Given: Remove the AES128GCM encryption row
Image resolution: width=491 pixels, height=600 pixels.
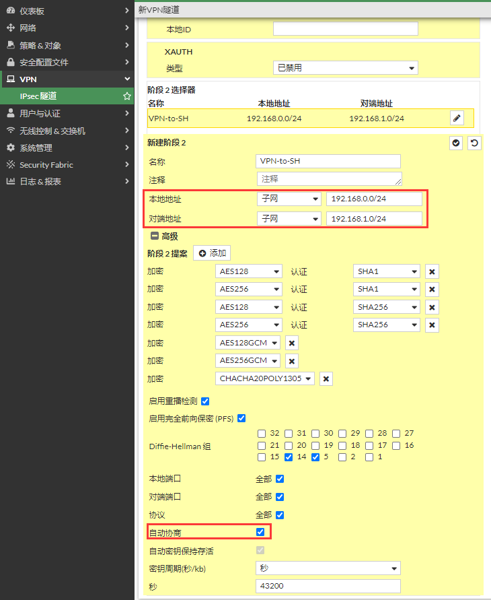Looking at the screenshot, I should click(292, 343).
